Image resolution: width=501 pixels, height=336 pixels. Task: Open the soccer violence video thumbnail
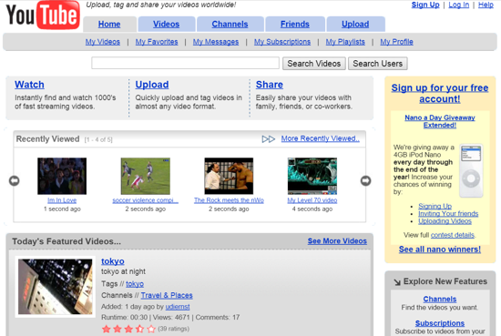146,176
